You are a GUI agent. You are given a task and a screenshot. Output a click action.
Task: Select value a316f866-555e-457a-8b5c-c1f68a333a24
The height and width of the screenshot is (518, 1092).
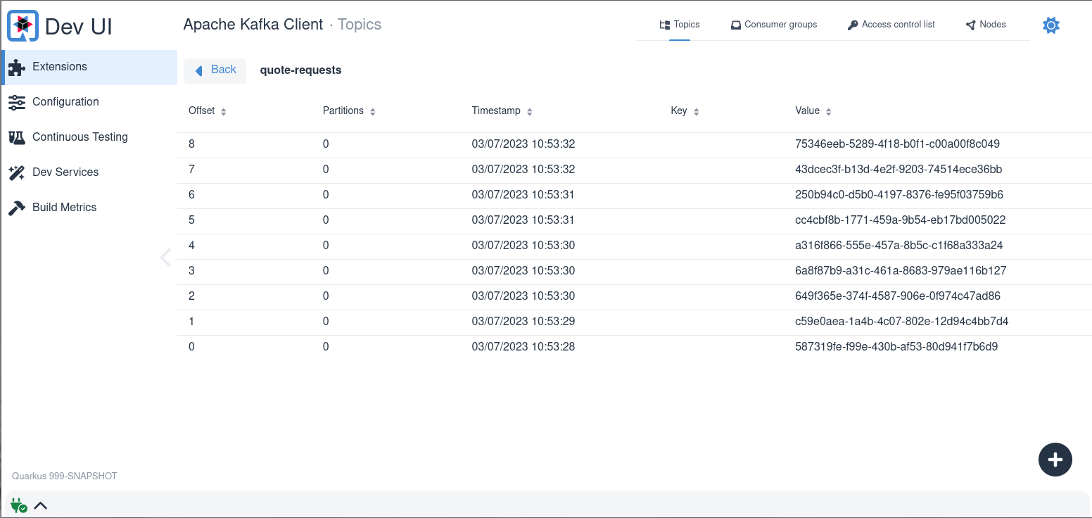click(899, 246)
